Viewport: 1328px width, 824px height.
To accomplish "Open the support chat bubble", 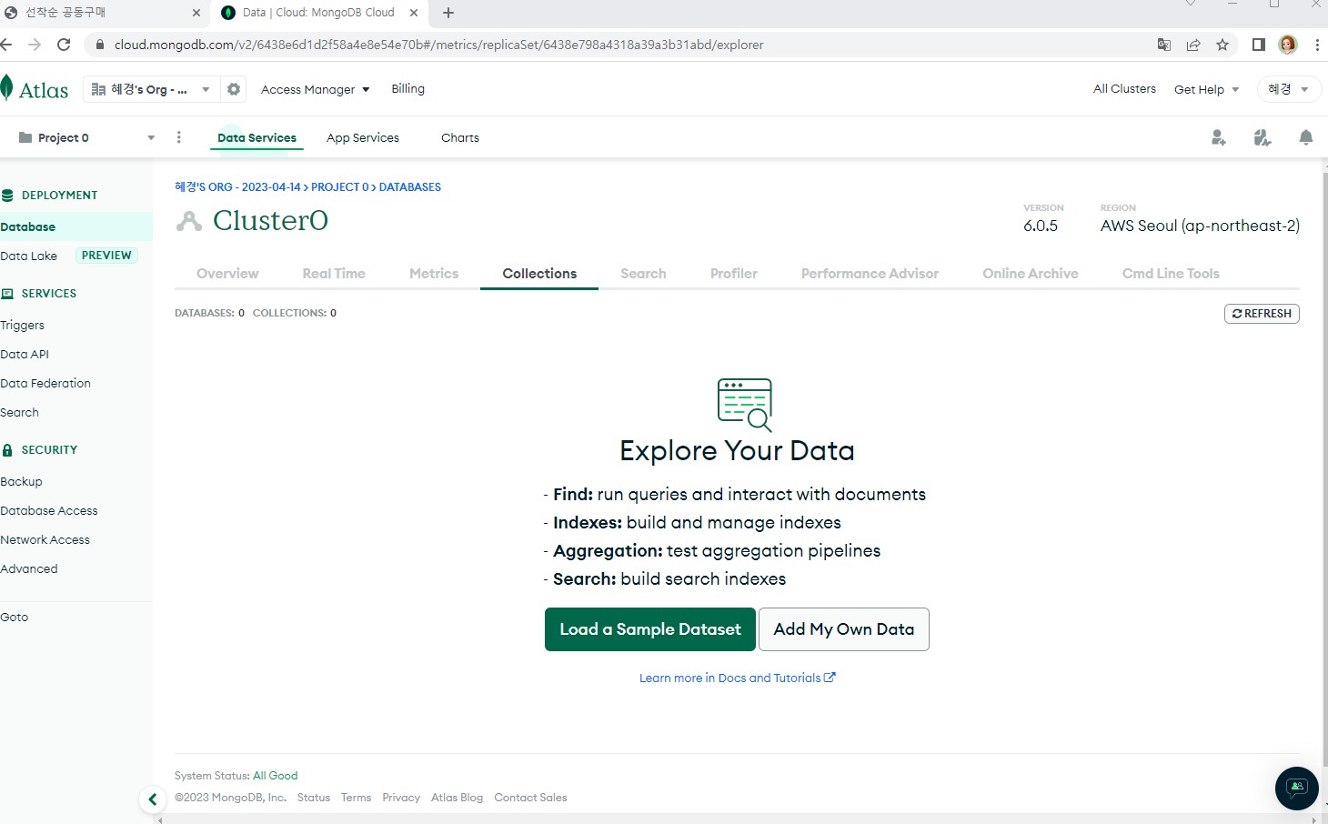I will tap(1297, 788).
